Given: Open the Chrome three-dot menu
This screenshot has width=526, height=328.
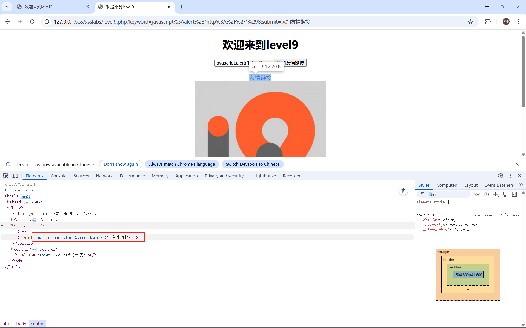Looking at the screenshot, I should (x=518, y=22).
